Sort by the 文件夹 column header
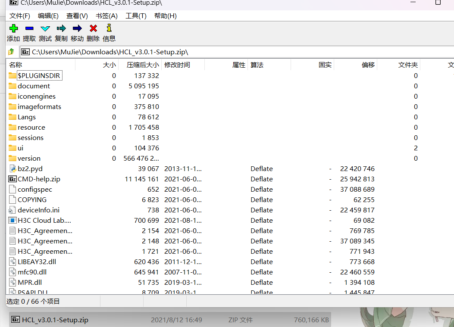The image size is (454, 327). [399, 65]
